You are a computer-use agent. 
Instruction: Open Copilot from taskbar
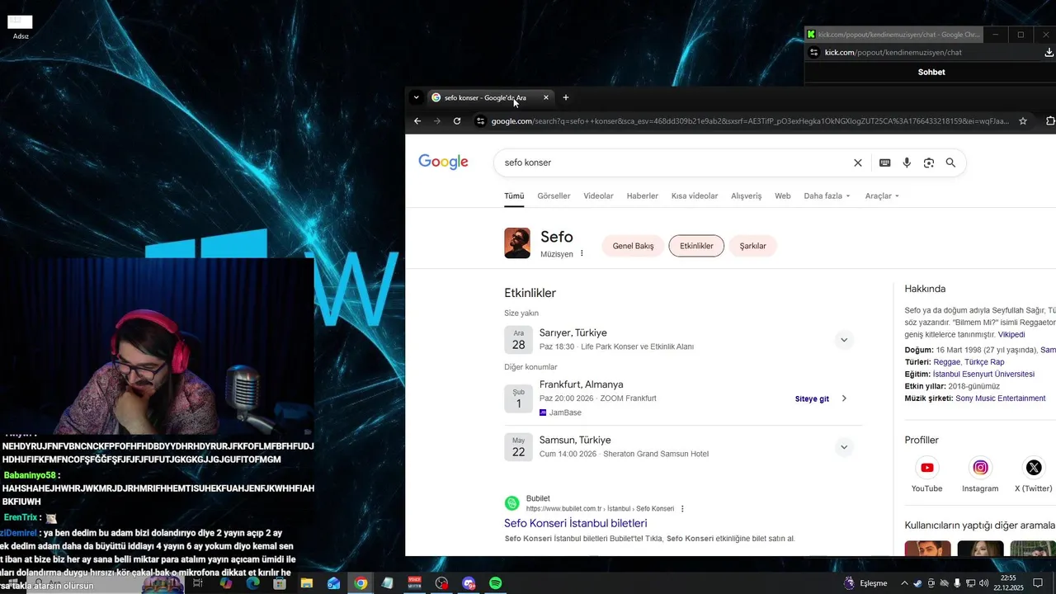click(x=226, y=583)
